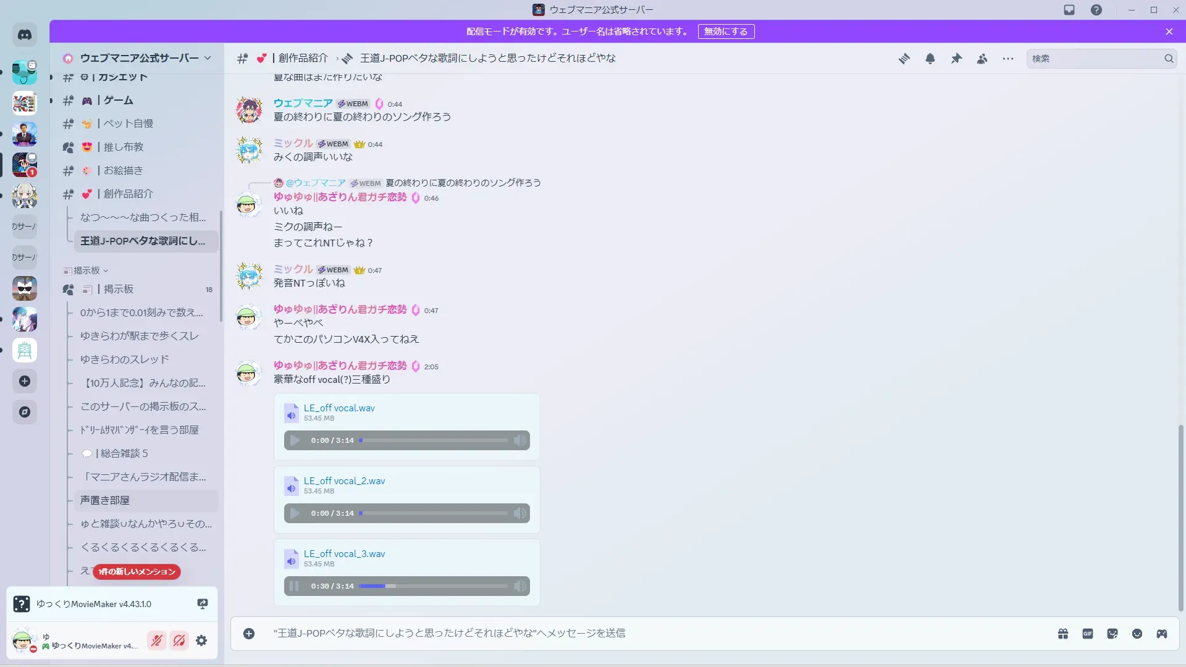The image size is (1186, 667).
Task: Open the GIF picker
Action: click(1088, 634)
